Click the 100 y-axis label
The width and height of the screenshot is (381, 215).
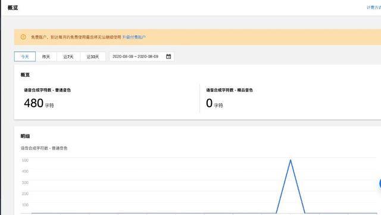25,205
